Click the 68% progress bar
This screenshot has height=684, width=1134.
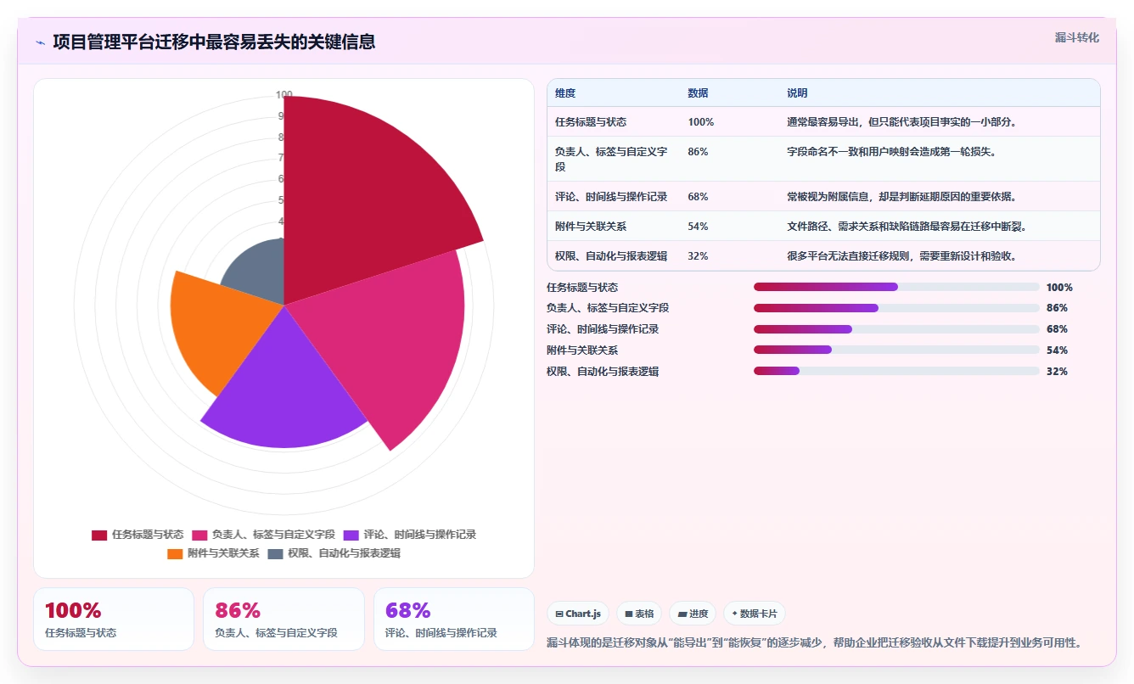click(896, 329)
